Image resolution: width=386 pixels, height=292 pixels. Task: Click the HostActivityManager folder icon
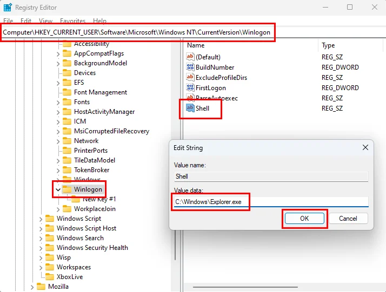click(x=67, y=112)
